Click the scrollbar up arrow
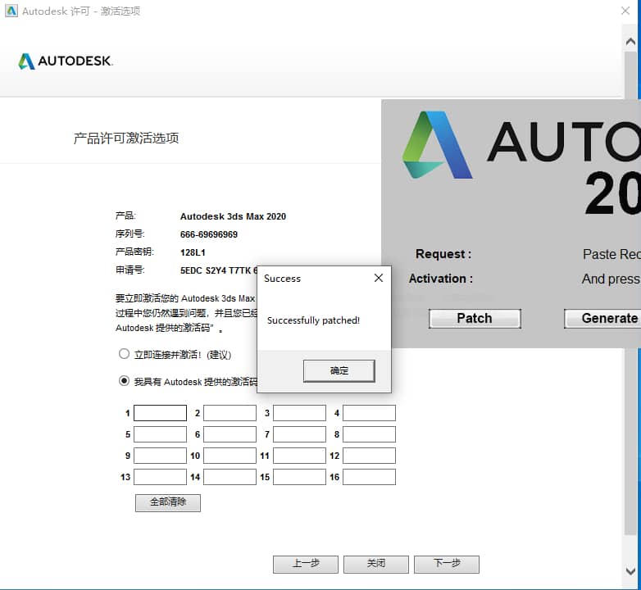The image size is (641, 590). (630, 41)
